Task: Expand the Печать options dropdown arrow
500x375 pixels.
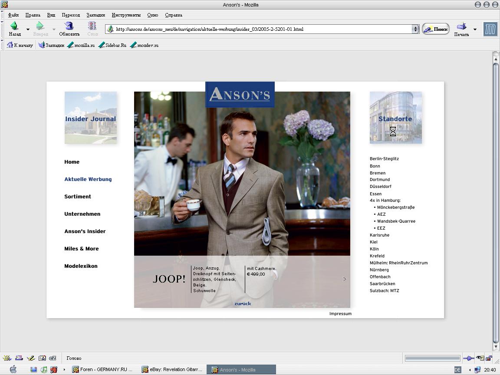Action: pos(475,30)
